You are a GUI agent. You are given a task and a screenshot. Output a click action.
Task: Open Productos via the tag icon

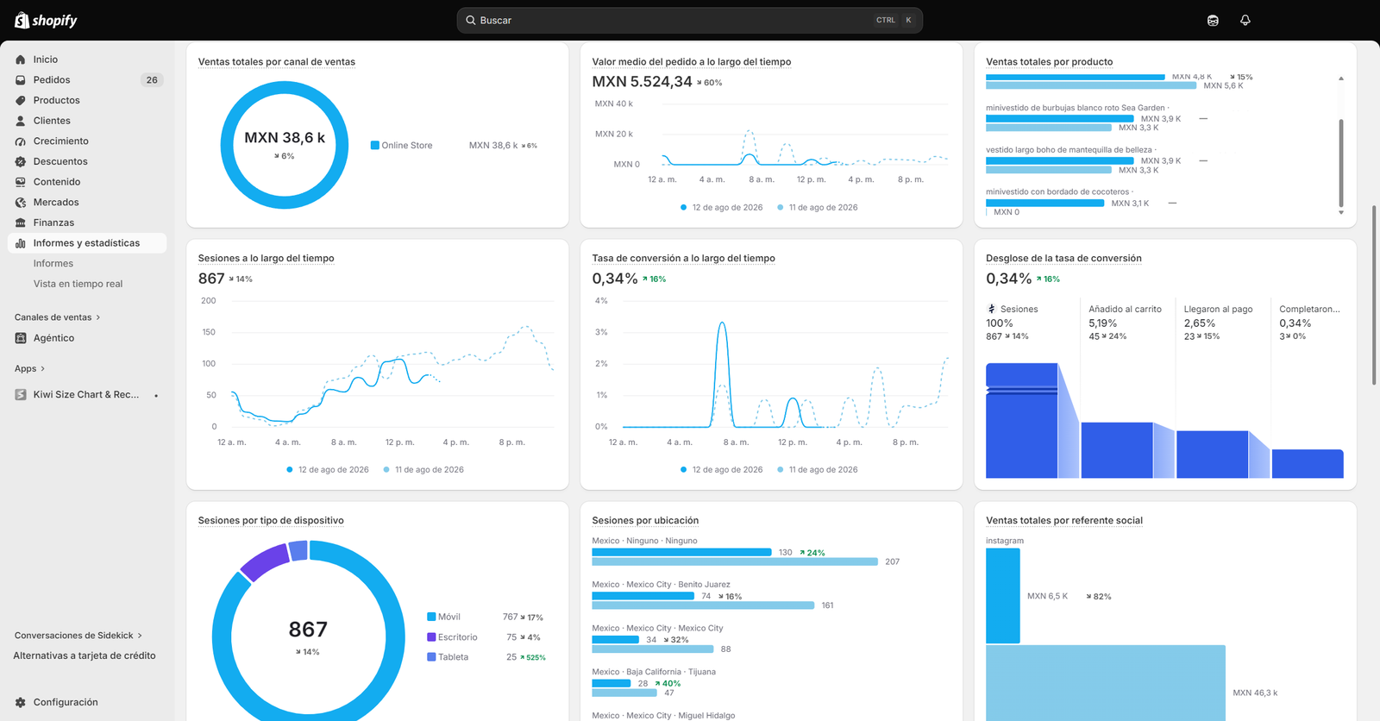click(21, 100)
